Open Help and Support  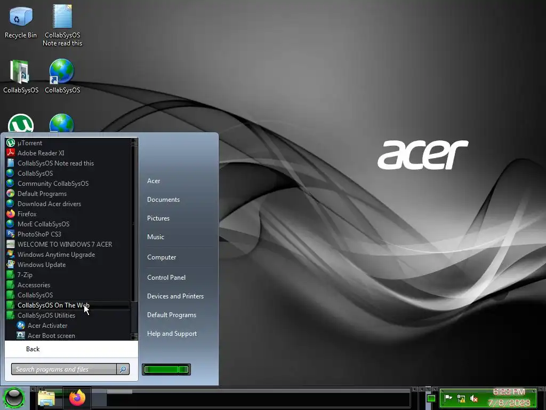coord(172,334)
